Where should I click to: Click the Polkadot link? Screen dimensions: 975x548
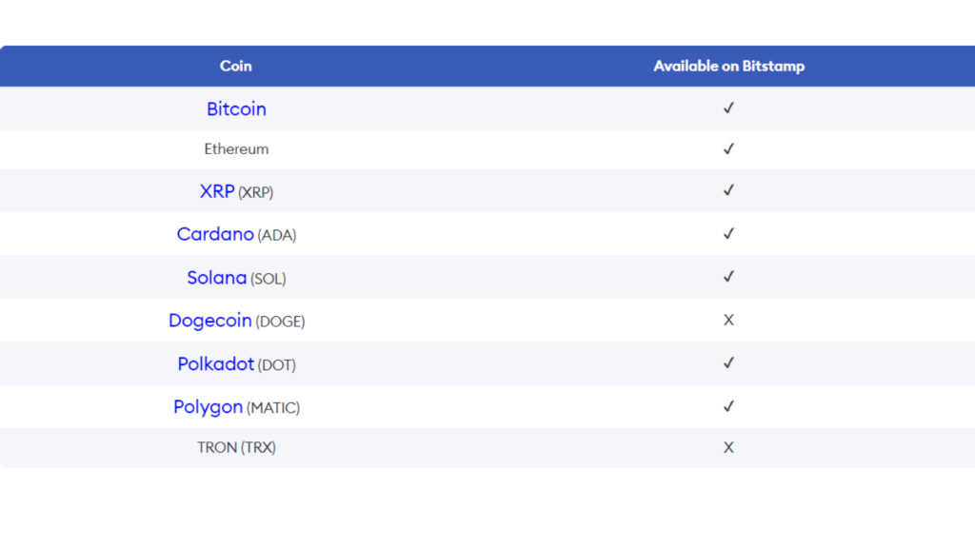click(215, 364)
